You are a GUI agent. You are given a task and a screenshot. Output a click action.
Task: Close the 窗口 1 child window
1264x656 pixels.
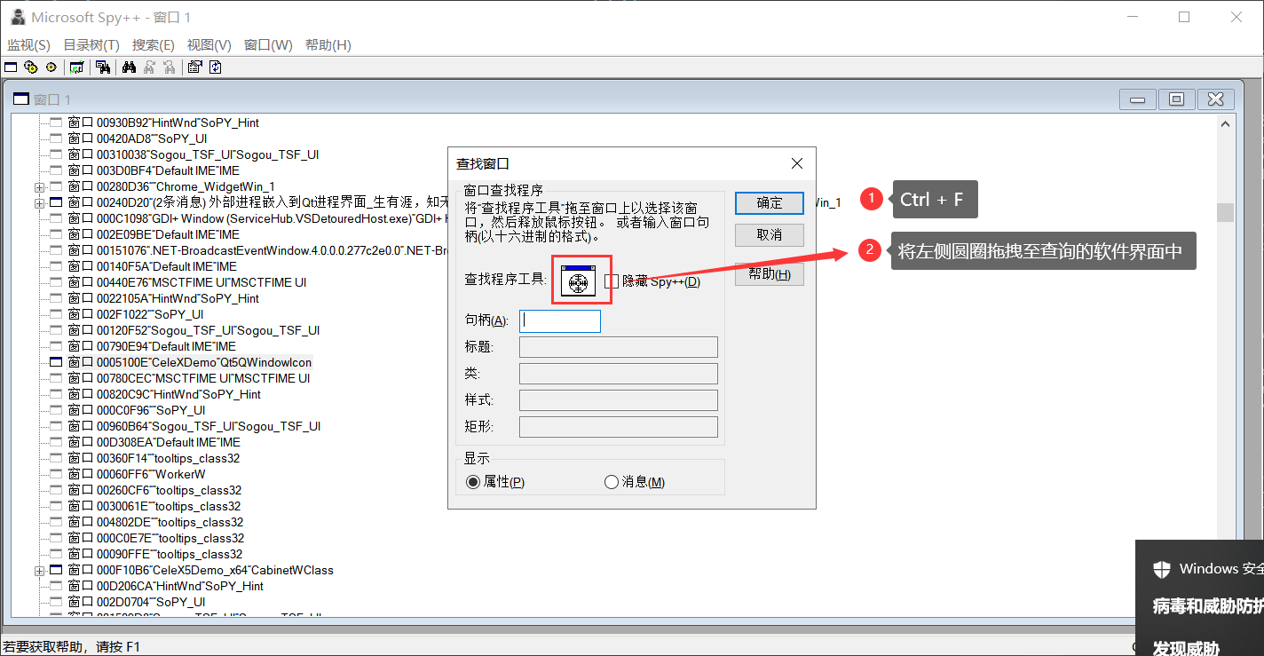(1215, 99)
